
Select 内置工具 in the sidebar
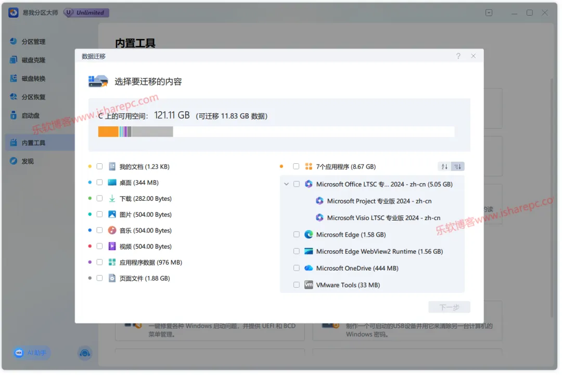click(40, 143)
